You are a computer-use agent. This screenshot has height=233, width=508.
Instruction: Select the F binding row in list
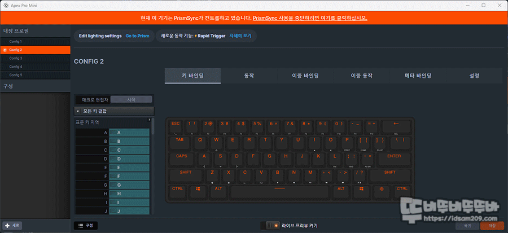(x=112, y=177)
